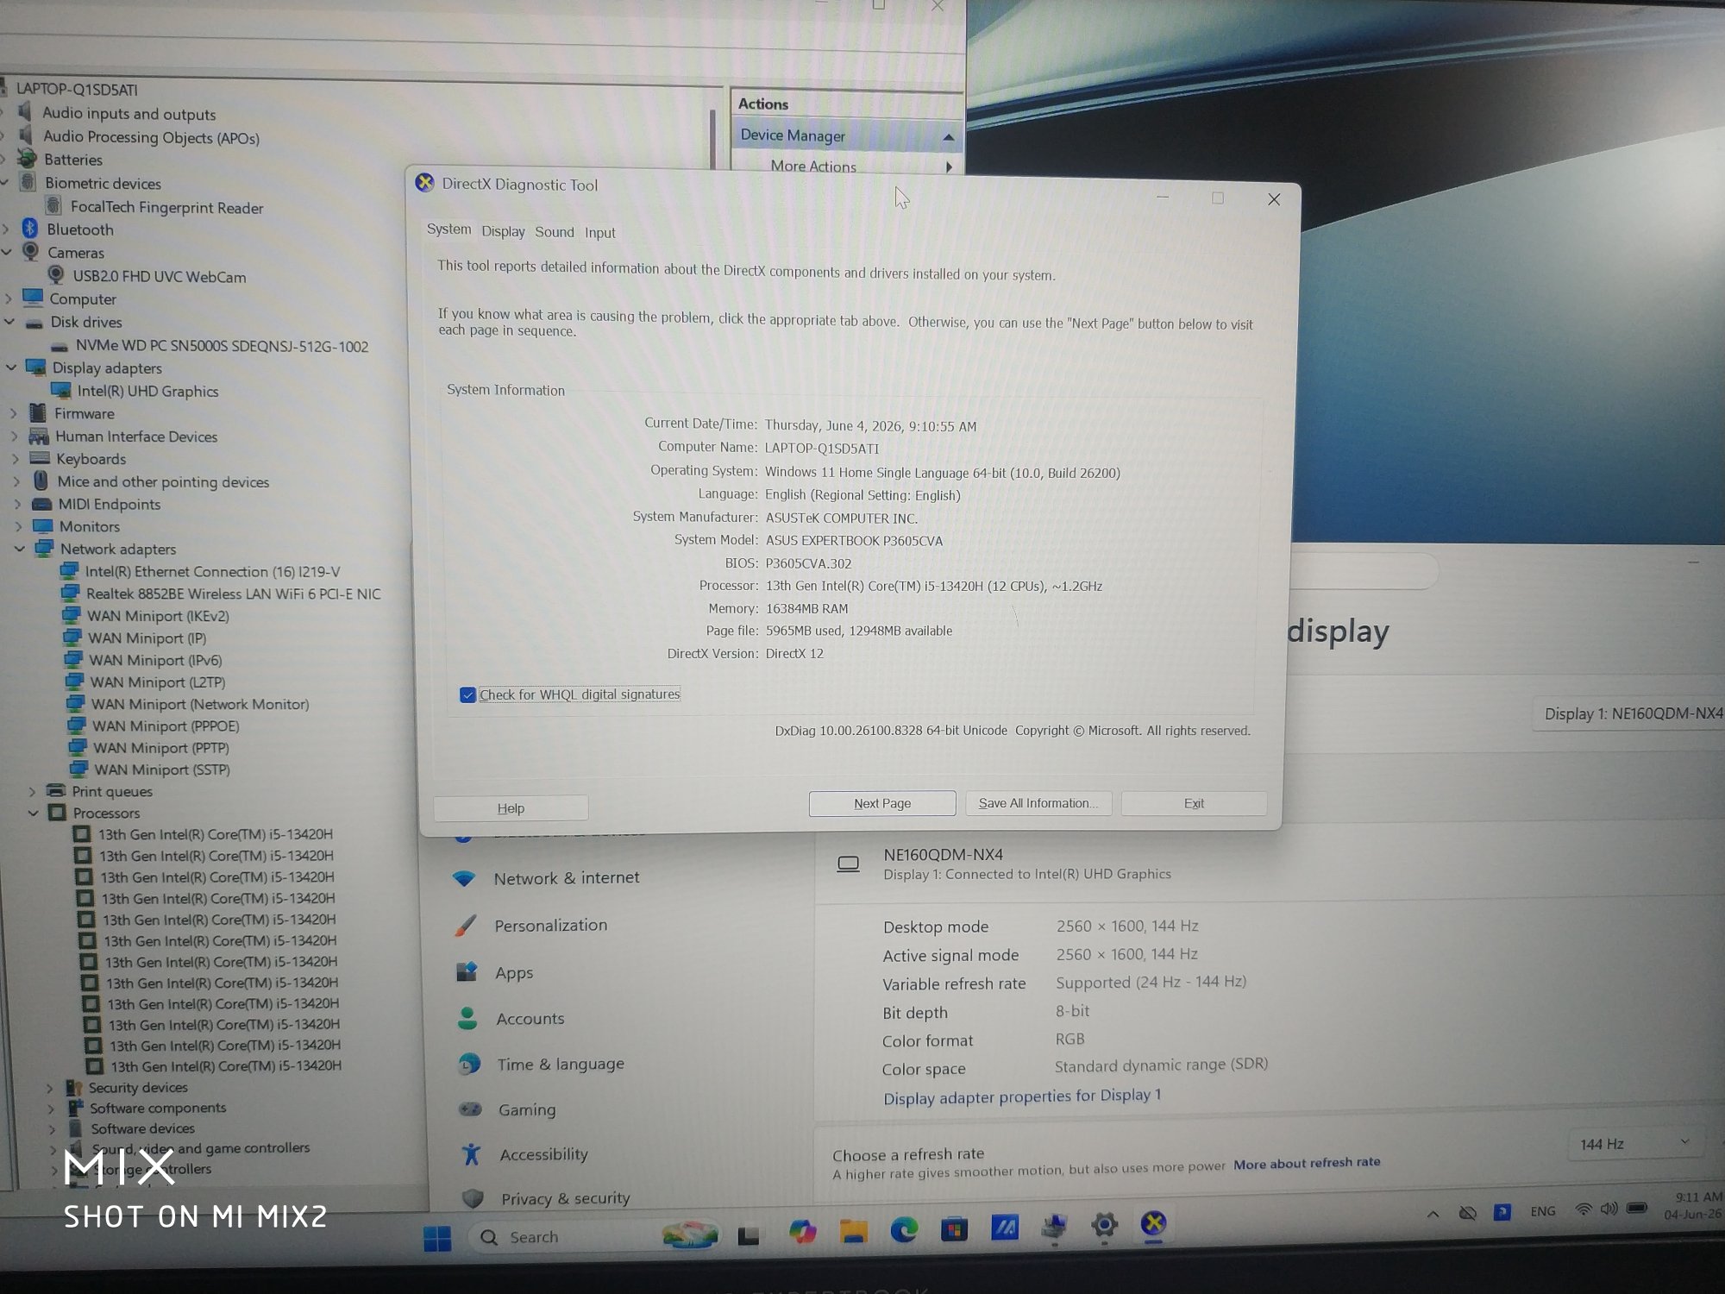Launch Microsoft Edge from the taskbar
Screen dimensions: 1725x1294
[x=903, y=1229]
